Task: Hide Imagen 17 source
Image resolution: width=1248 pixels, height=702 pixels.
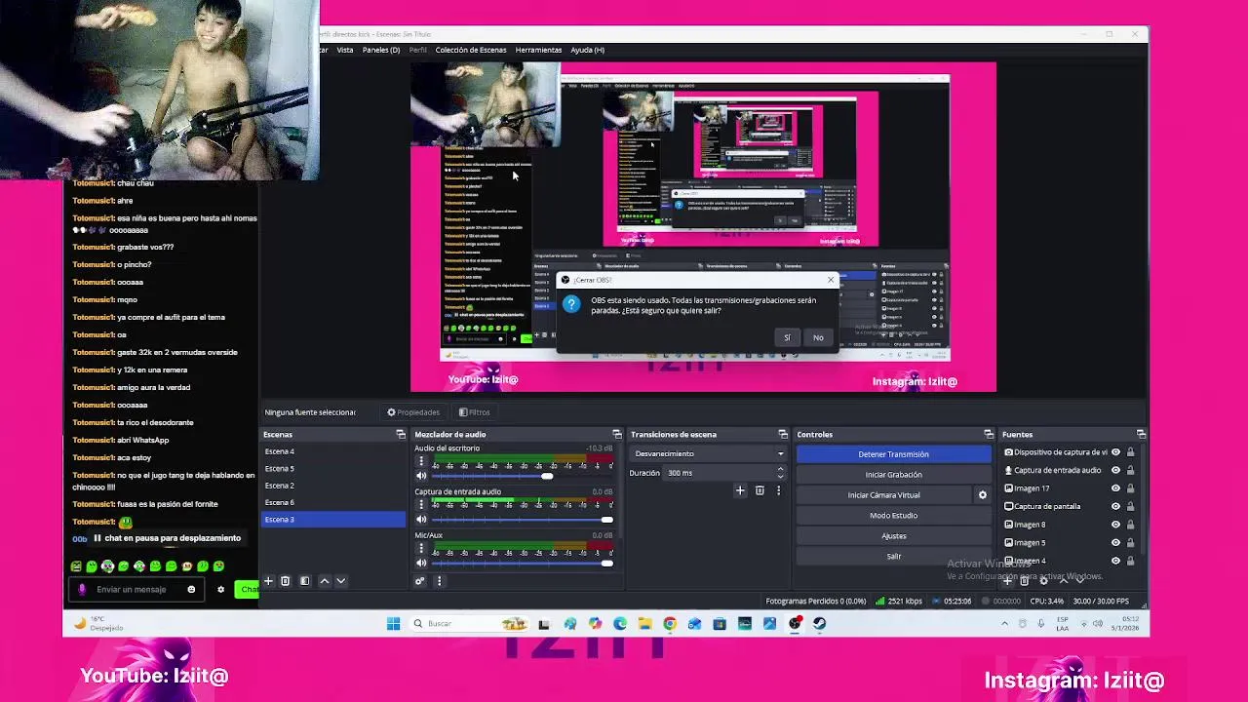Action: (x=1115, y=488)
